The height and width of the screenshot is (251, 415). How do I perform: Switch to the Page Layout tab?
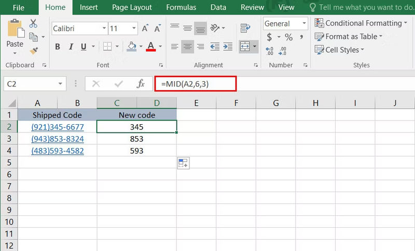(132, 7)
